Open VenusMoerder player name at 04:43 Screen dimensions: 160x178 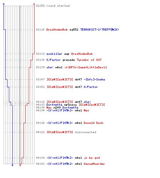point(94,164)
